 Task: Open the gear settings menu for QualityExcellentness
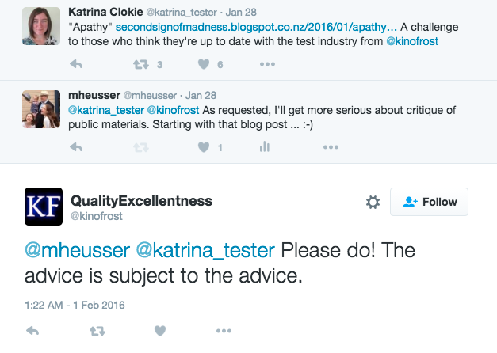[373, 202]
